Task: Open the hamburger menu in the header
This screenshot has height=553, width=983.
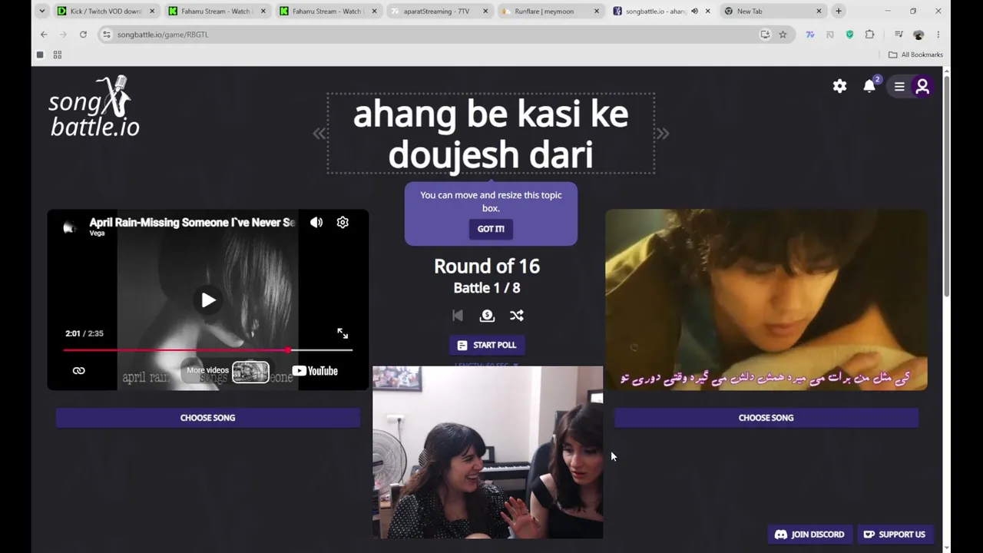Action: 899,87
